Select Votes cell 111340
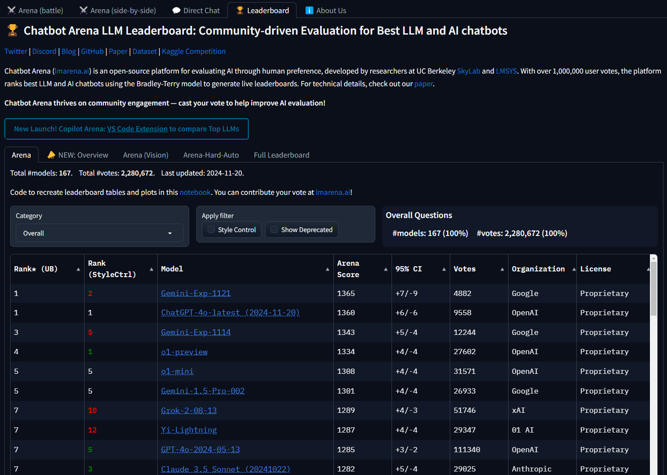This screenshot has width=667, height=475. tap(479, 450)
